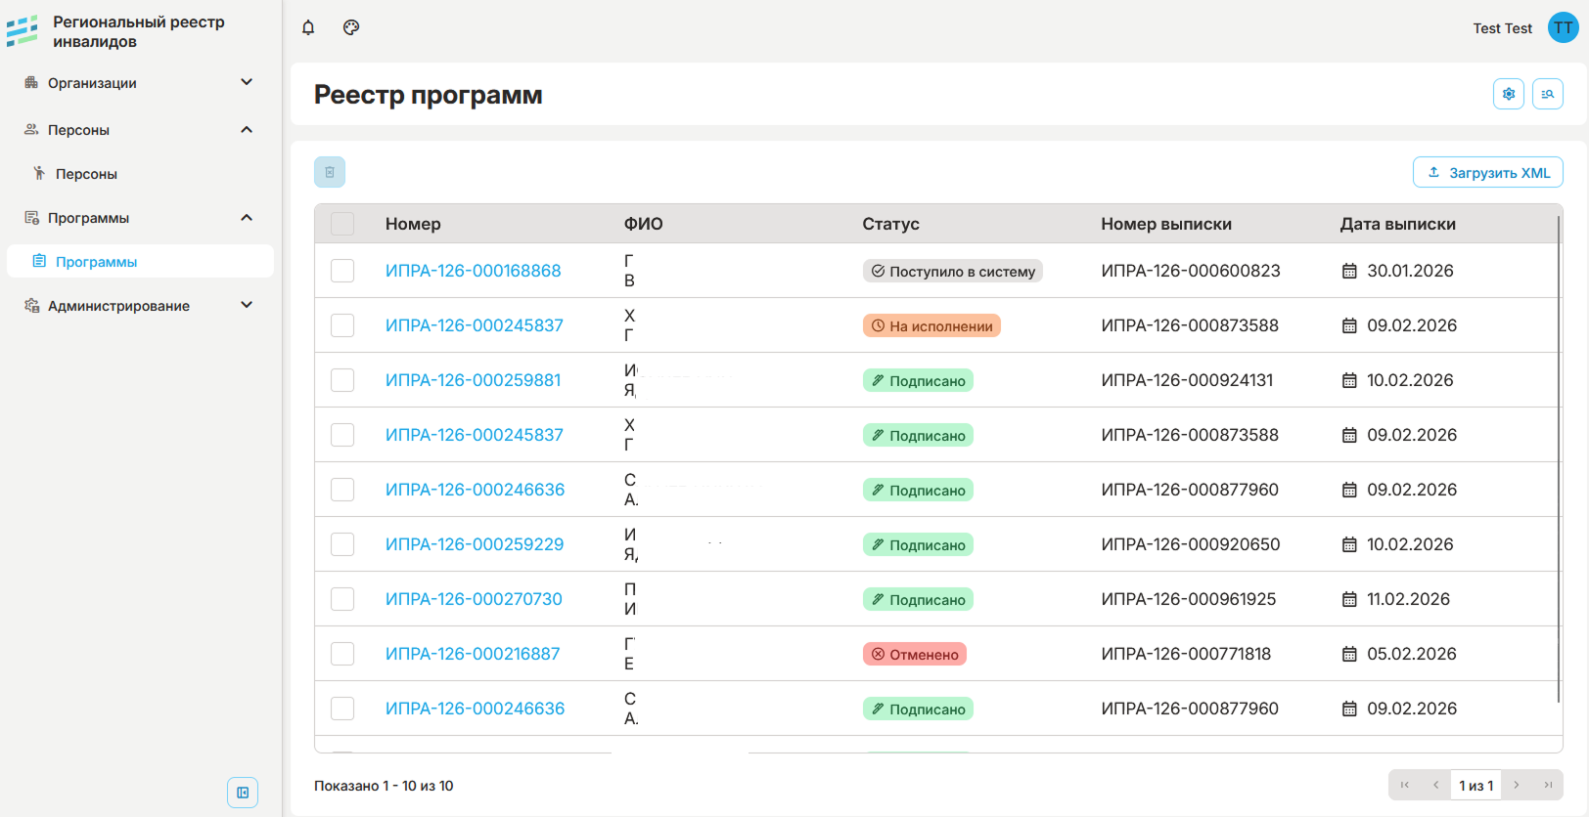Open program link ИПРА-126-000259881

tap(473, 380)
